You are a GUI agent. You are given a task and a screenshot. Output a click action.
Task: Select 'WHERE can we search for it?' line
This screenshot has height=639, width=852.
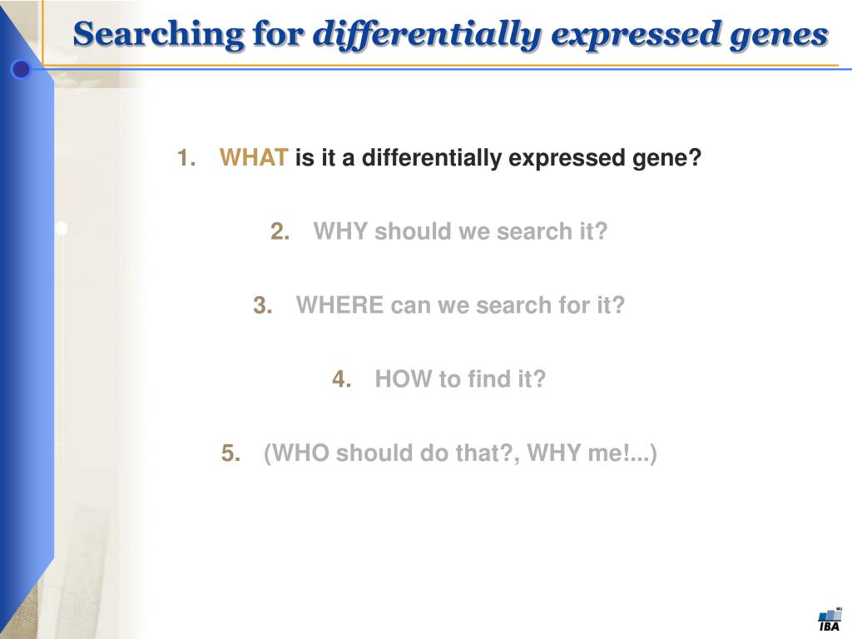click(x=460, y=305)
